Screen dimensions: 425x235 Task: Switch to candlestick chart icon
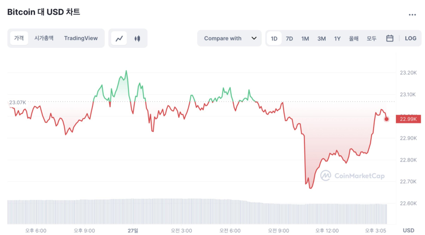[137, 38]
